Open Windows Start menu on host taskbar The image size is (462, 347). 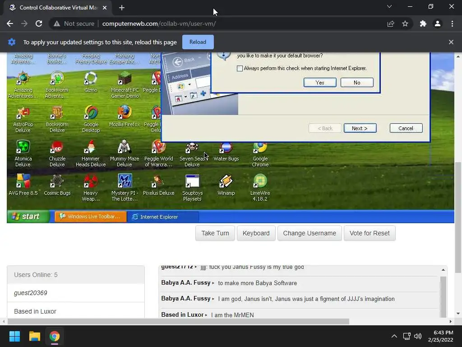[14, 336]
